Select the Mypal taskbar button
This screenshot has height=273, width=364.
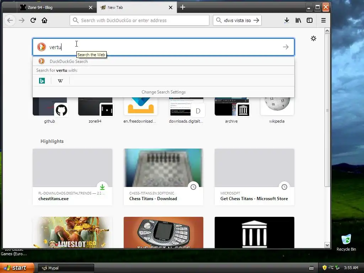66,268
